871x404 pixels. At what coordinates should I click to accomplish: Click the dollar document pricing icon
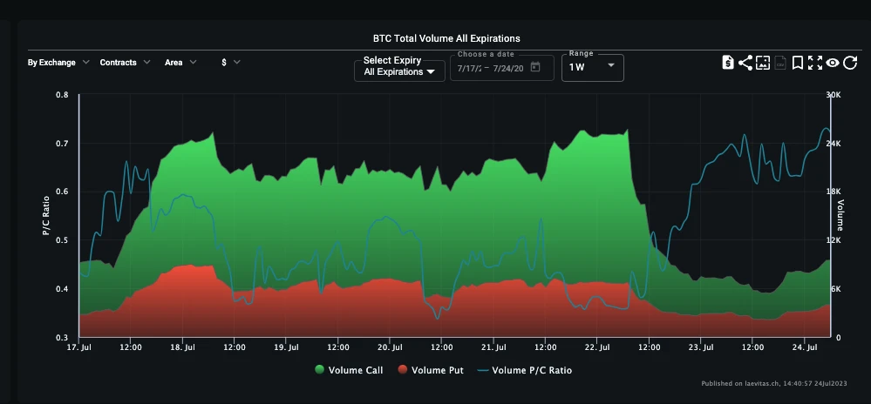pyautogui.click(x=728, y=63)
